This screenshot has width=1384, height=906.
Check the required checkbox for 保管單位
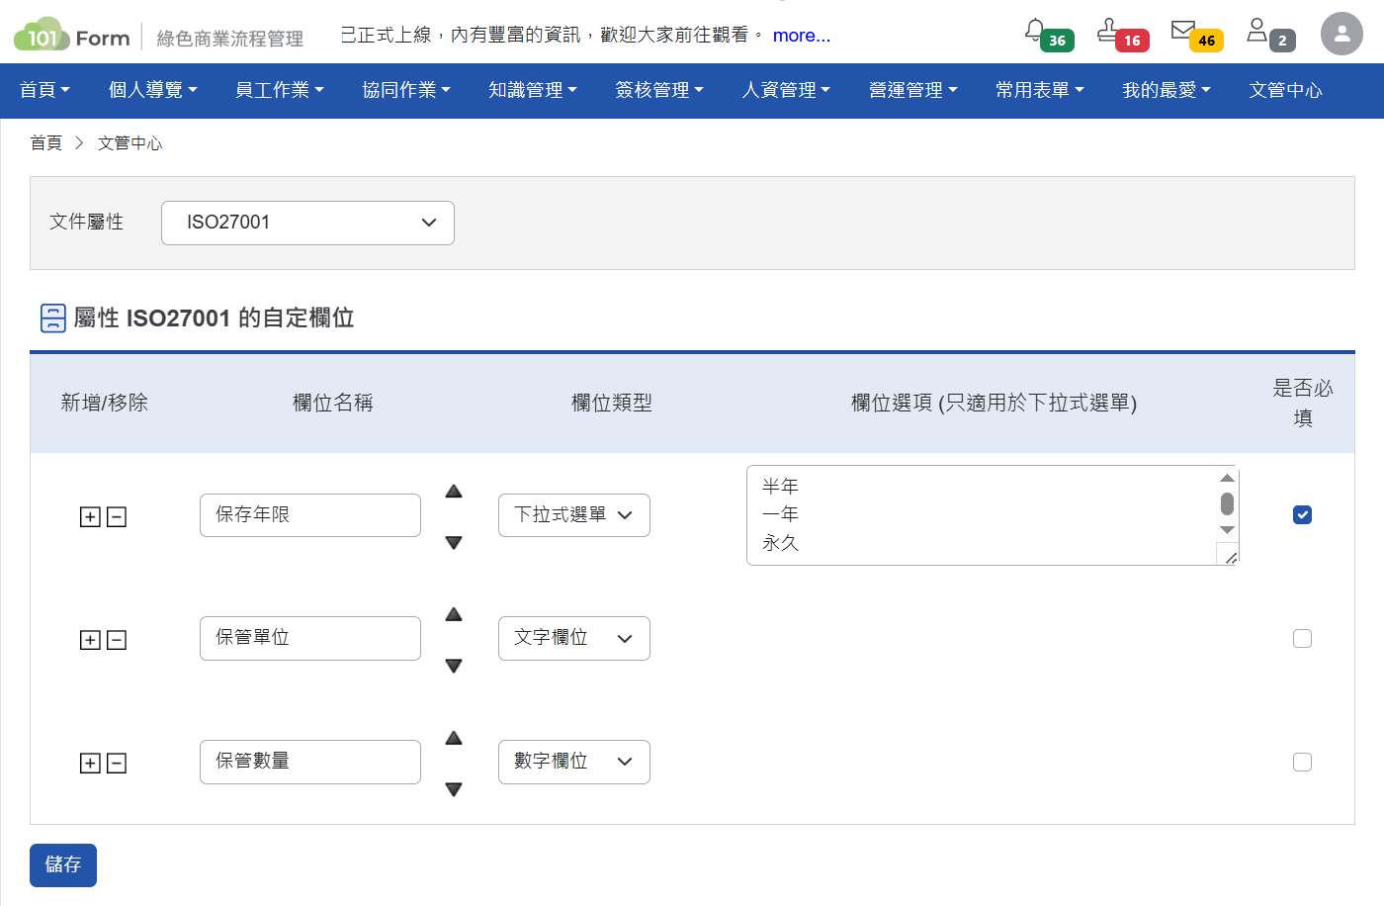(x=1302, y=638)
